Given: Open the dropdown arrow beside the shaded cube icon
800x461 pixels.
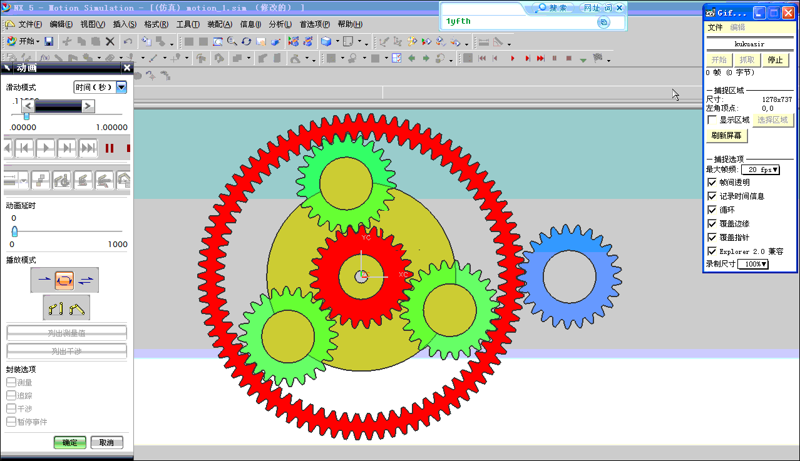Looking at the screenshot, I should [x=337, y=41].
